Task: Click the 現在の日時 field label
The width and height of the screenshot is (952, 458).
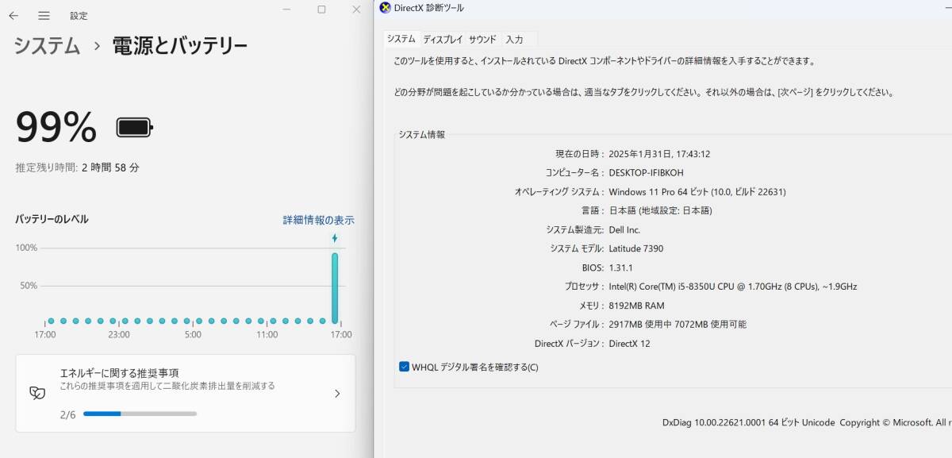Action: [x=579, y=154]
